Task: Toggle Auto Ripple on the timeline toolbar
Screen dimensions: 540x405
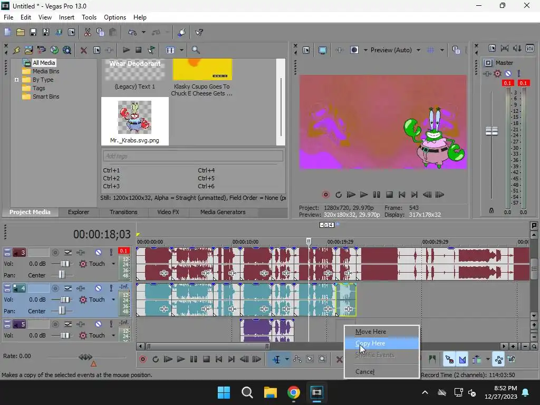Action: (477, 359)
